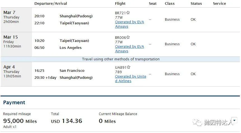Click the Star Alliance icon beside UA891
The height and width of the screenshot is (133, 241).
point(128,67)
